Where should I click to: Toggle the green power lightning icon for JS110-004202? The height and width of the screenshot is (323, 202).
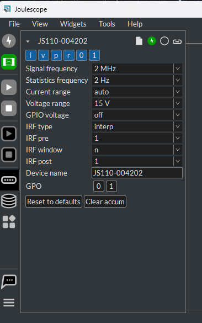(152, 41)
